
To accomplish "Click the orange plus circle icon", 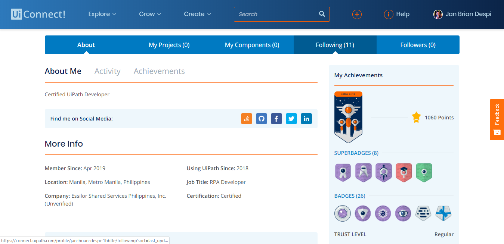I will [x=357, y=14].
